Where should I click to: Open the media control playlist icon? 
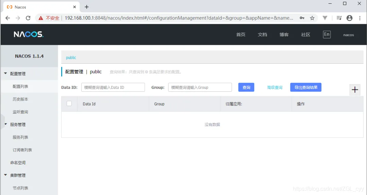tap(339, 18)
